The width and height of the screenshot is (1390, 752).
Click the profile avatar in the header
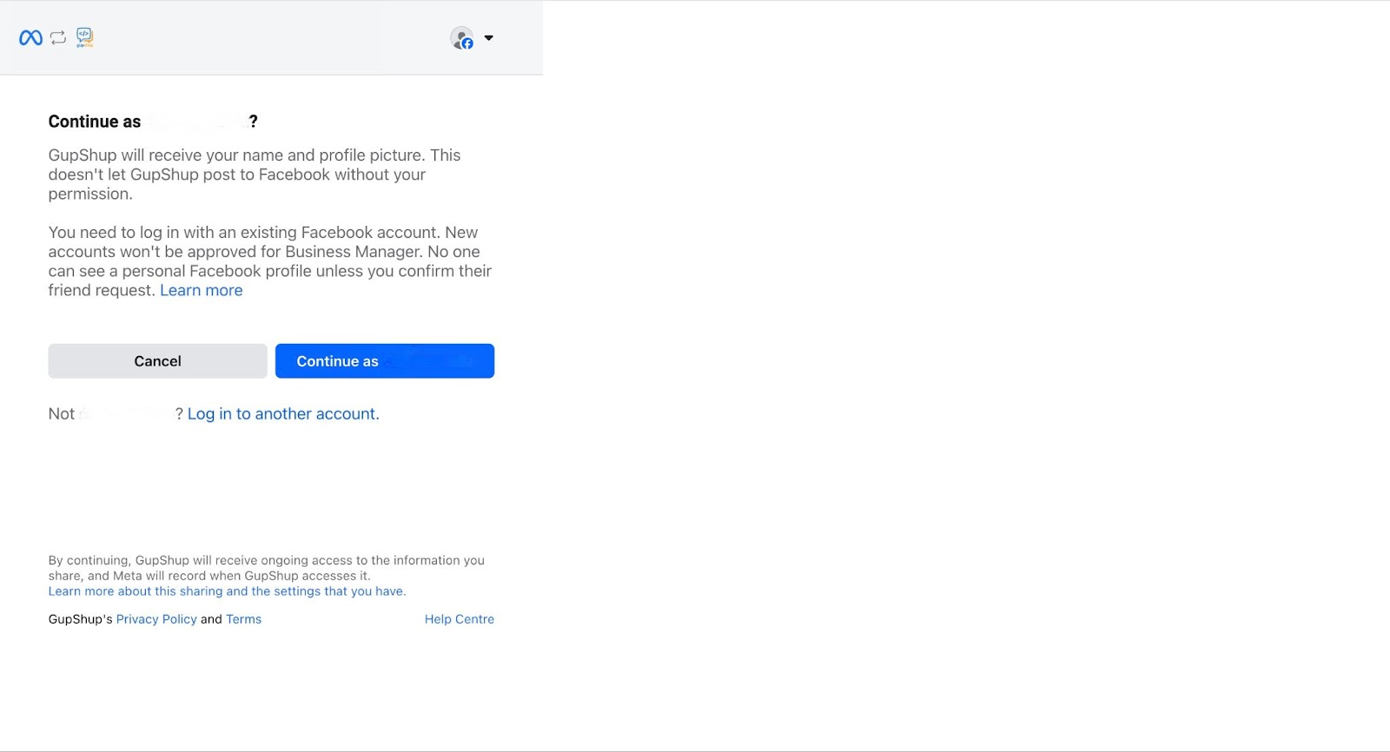click(460, 37)
